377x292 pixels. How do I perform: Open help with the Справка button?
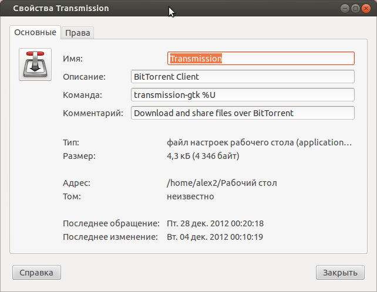(36, 273)
